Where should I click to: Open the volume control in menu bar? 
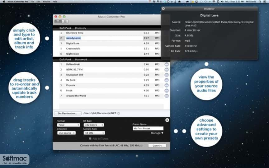point(222,2)
